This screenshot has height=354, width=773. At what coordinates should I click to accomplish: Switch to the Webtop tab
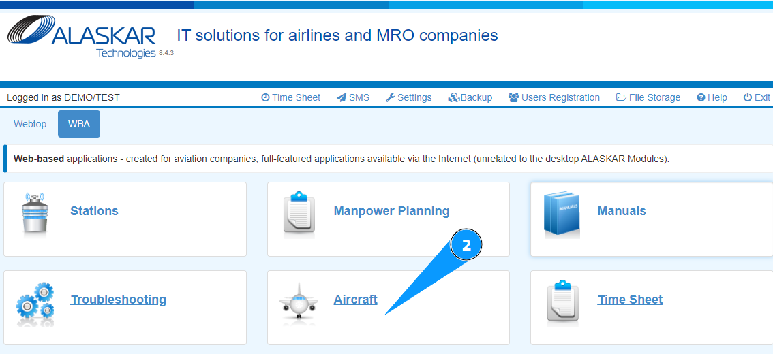point(30,124)
